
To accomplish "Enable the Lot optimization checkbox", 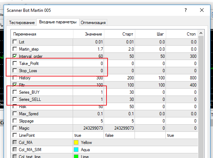I will click(x=15, y=42).
